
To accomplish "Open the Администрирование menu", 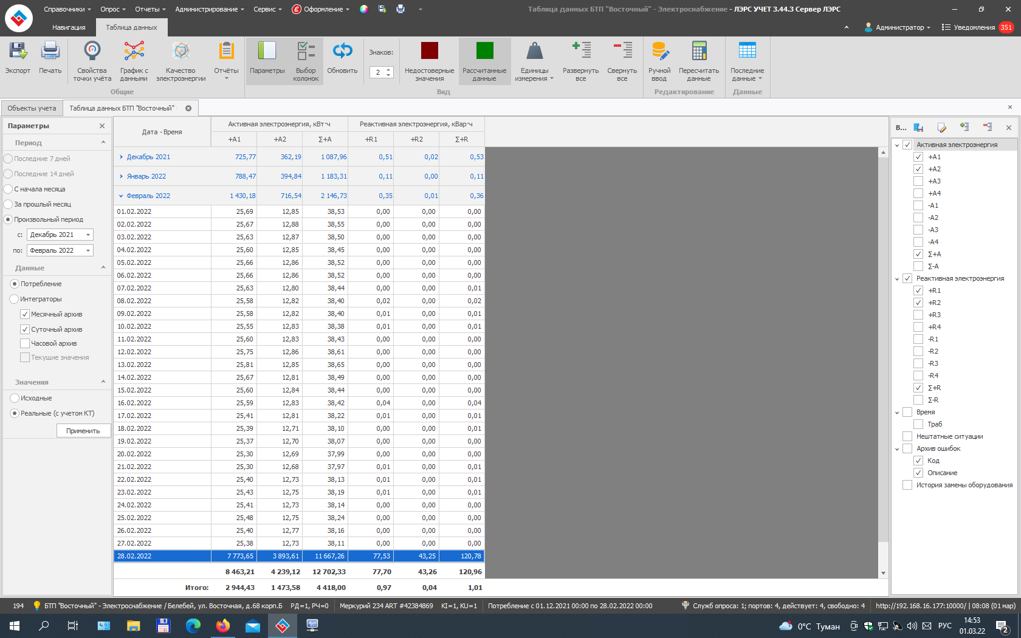I will tap(210, 9).
